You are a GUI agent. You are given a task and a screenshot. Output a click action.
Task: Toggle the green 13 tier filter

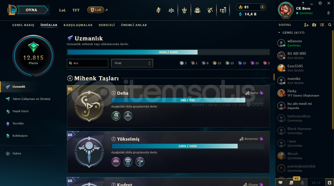[x=230, y=63]
